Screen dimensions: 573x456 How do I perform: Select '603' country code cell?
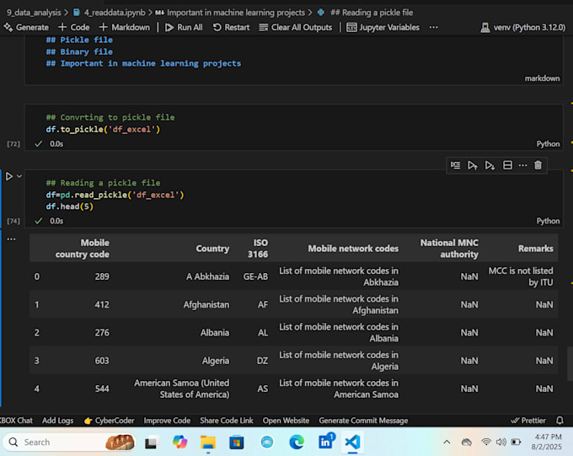pyautogui.click(x=102, y=361)
